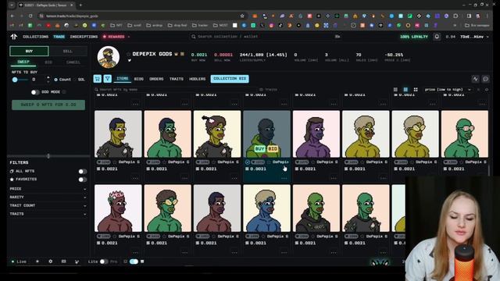Toggle the All NFTs filter switch

tap(82, 172)
